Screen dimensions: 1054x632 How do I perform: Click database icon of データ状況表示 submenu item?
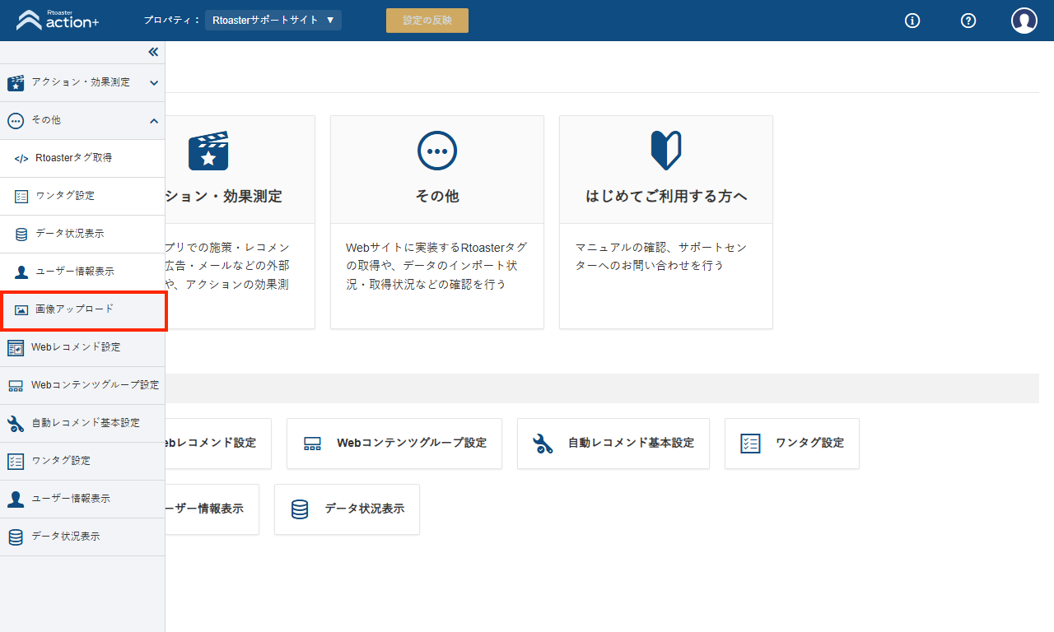tap(21, 234)
